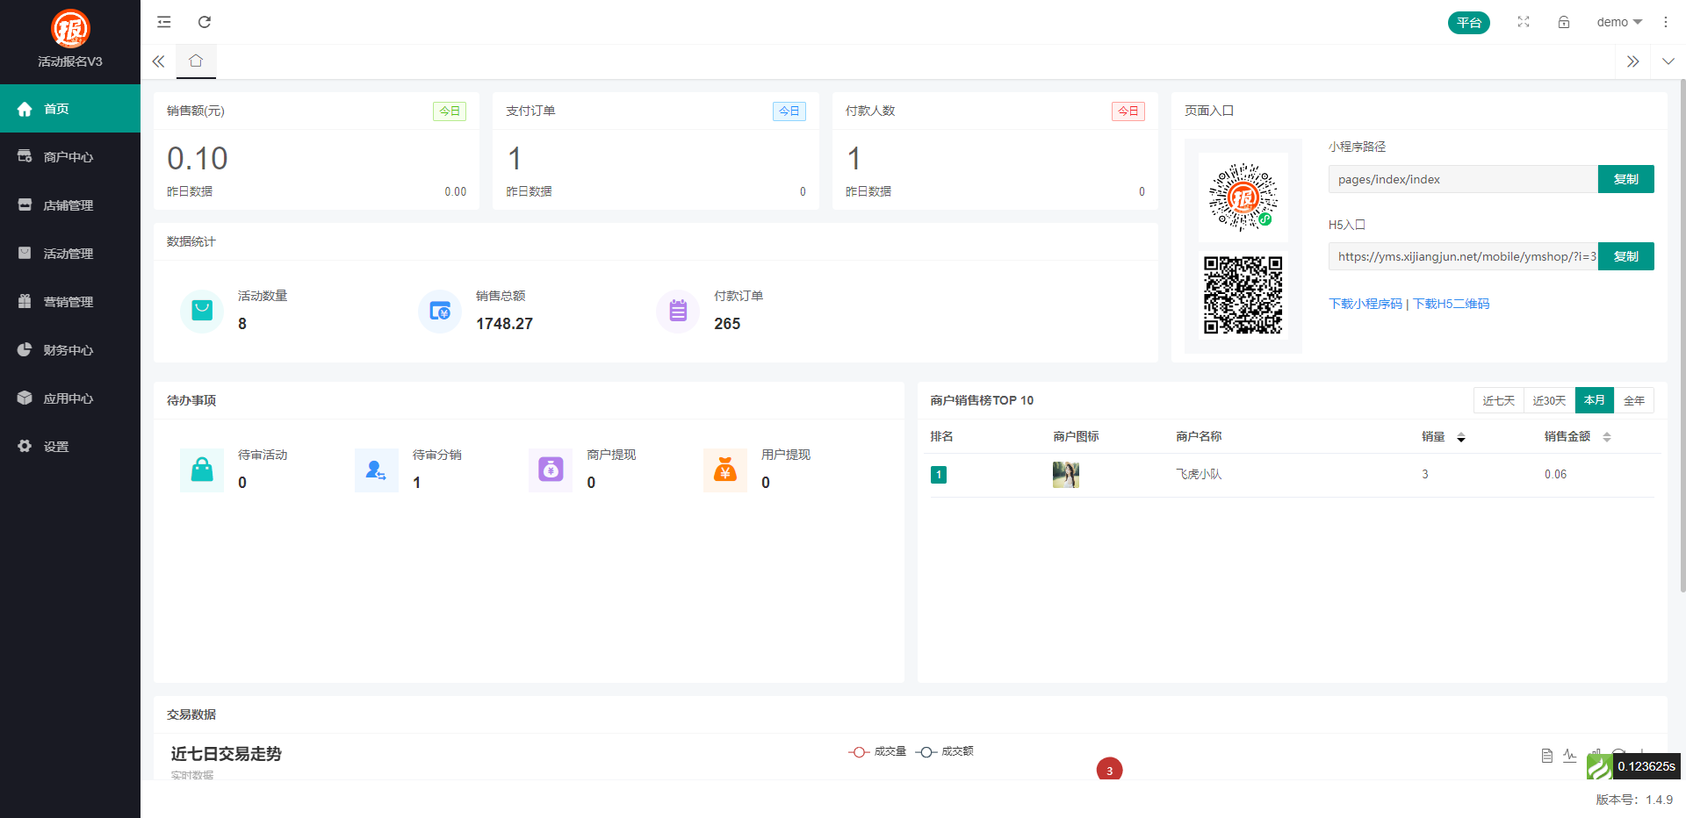Open the demo account dropdown
Screen dimensions: 1686x818
[1618, 22]
